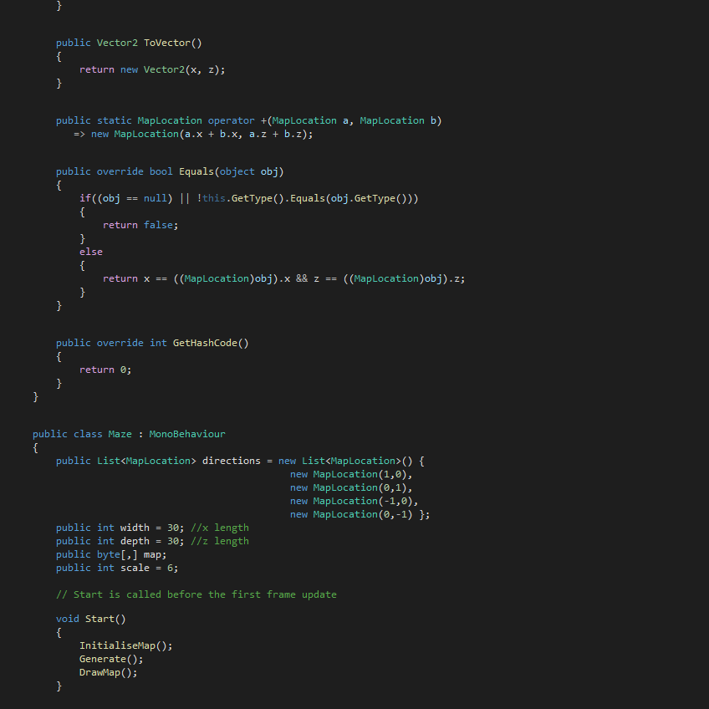Click the '//x length' comment
Screen dimensions: 709x709
point(219,528)
